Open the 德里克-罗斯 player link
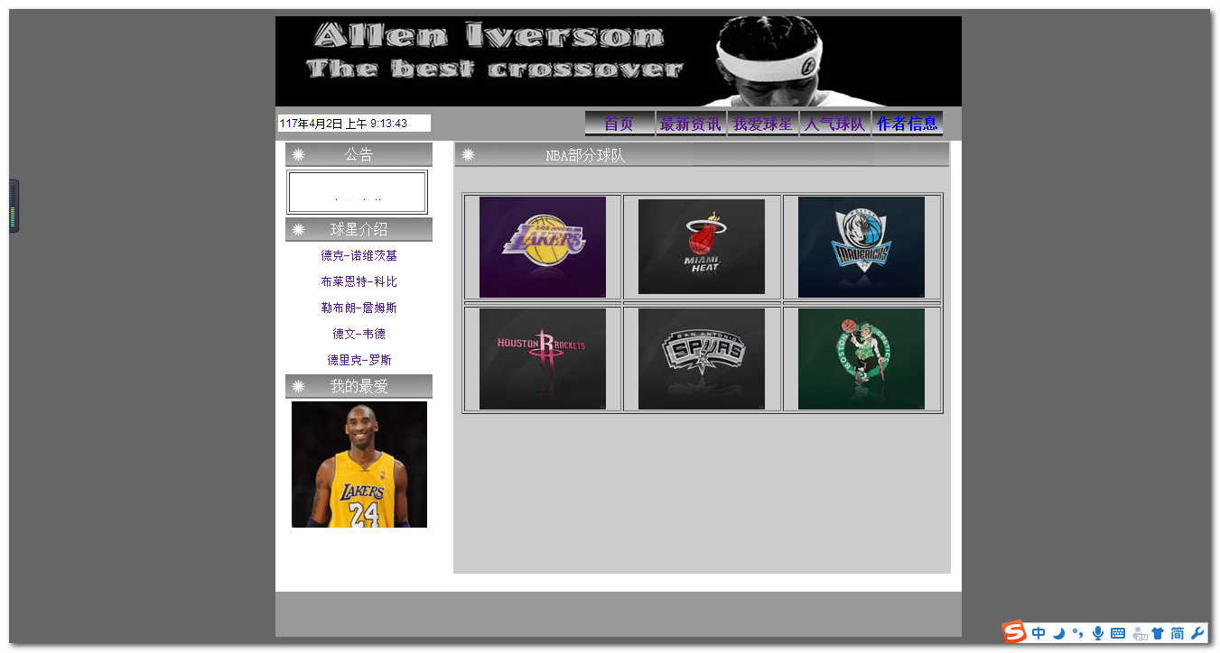Image resolution: width=1220 pixels, height=653 pixels. coord(359,360)
